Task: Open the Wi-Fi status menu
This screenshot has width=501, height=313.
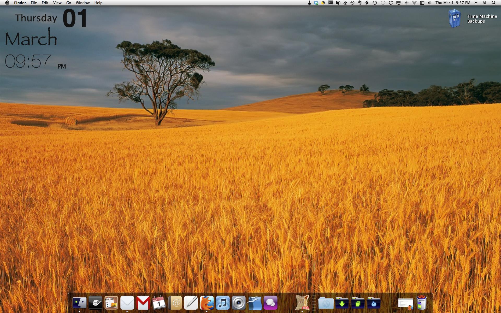Action: click(x=414, y=3)
